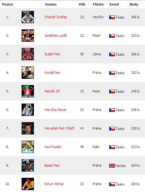This screenshot has width=145, height=192.
Task: Click the Czech flag in Chalcař Ondřej's row
Action: [112, 17]
